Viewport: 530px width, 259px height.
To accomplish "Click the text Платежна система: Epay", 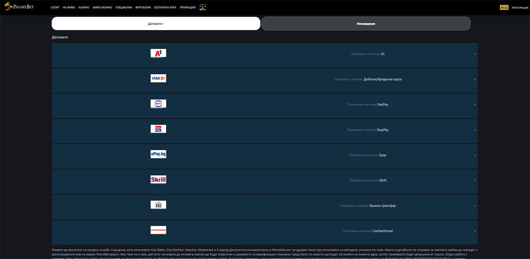I will pyautogui.click(x=368, y=155).
